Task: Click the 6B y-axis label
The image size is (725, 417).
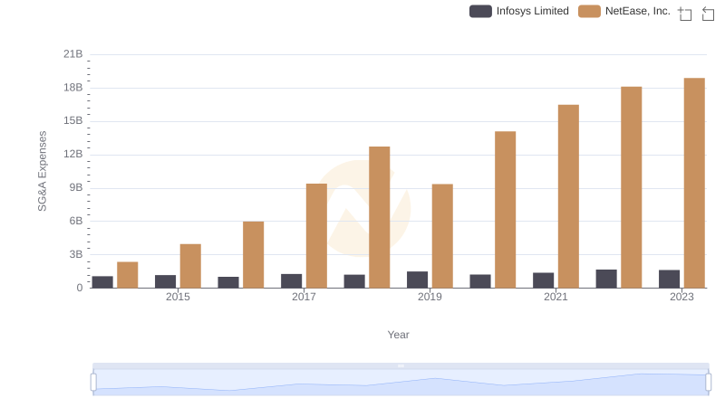Action: 76,221
